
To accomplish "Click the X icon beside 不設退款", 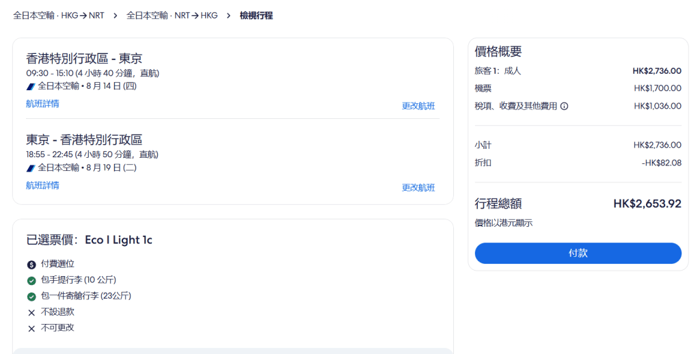I will click(31, 312).
